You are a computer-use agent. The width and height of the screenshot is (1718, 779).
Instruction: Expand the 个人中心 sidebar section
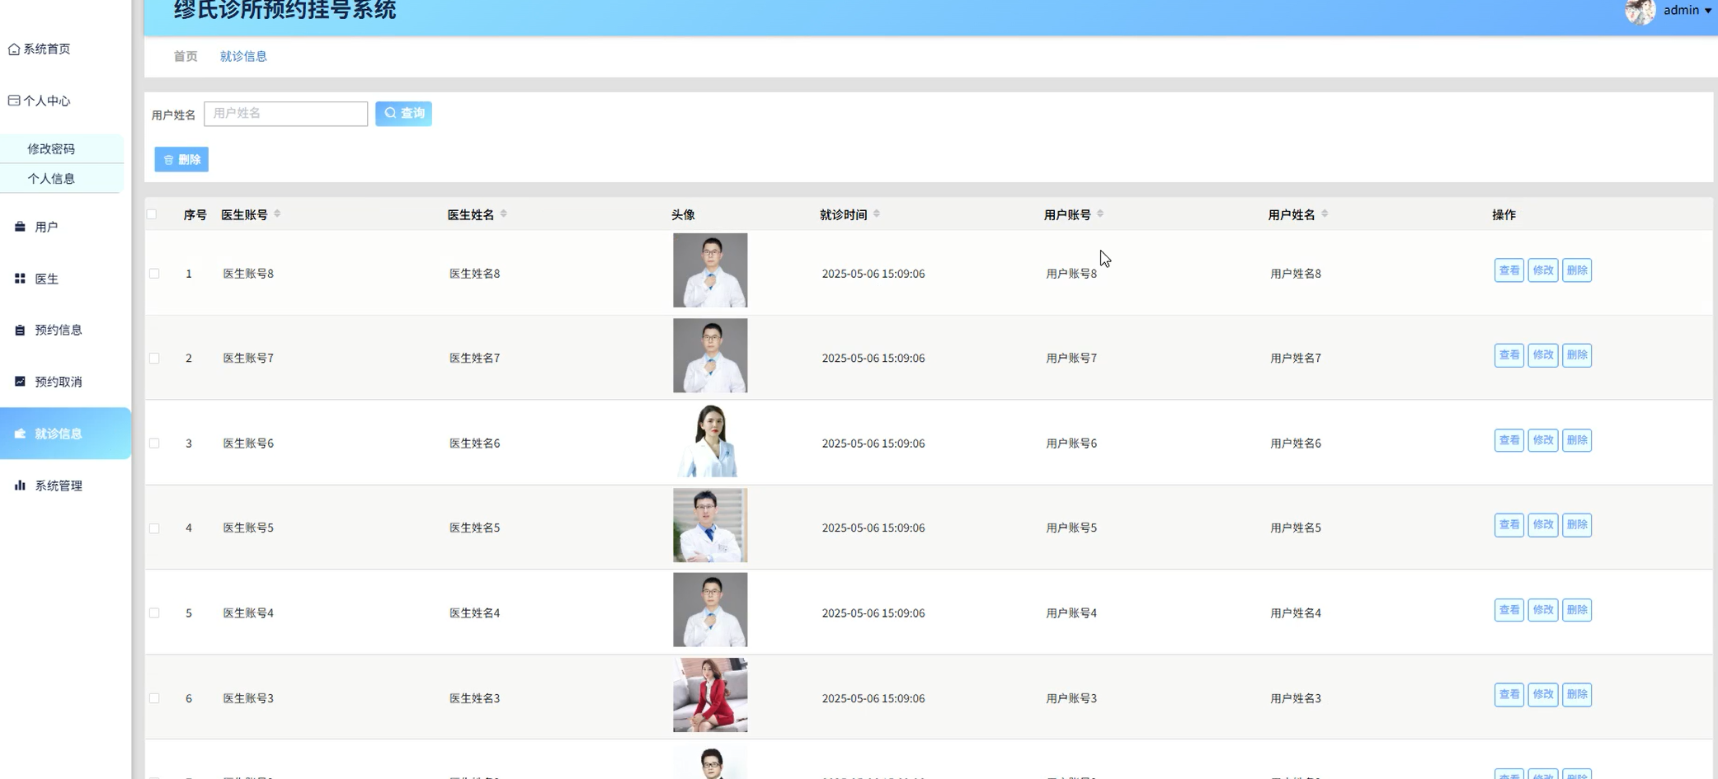(40, 101)
